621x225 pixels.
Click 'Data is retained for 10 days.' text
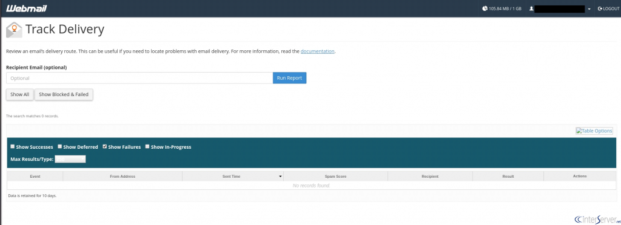32,196
